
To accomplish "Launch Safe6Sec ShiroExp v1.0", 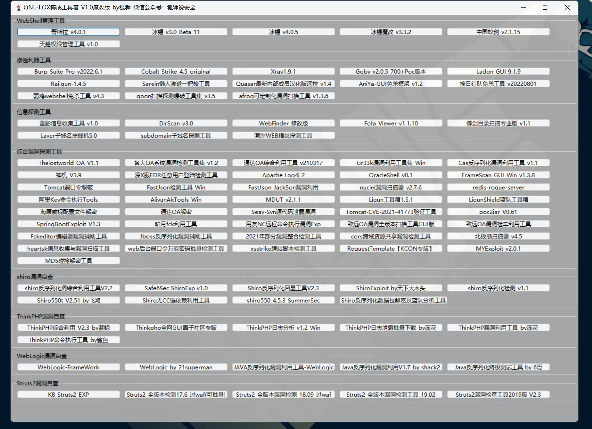I will click(176, 288).
